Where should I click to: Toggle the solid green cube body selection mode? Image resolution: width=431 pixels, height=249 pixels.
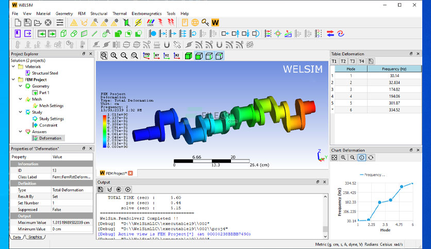point(188,56)
